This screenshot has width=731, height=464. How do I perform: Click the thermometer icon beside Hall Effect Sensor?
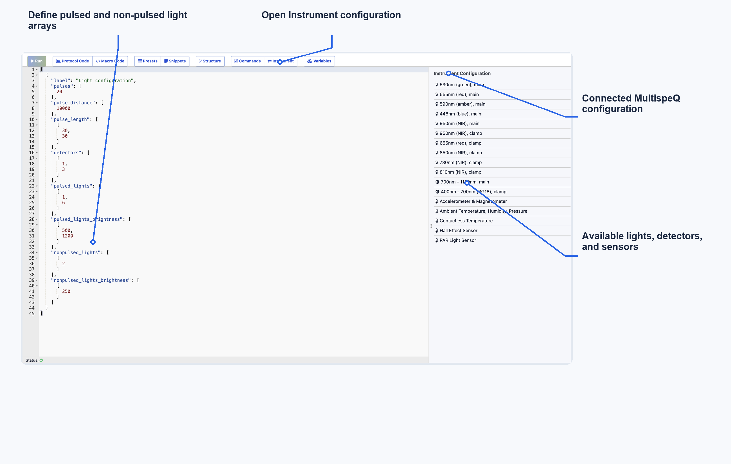[x=437, y=231]
